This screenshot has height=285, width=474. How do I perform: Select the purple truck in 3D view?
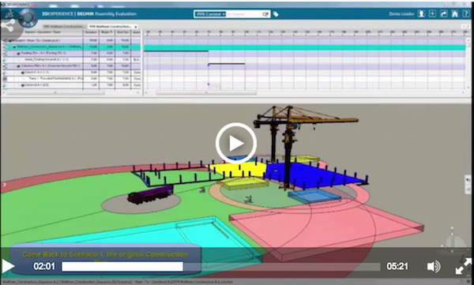pyautogui.click(x=150, y=194)
